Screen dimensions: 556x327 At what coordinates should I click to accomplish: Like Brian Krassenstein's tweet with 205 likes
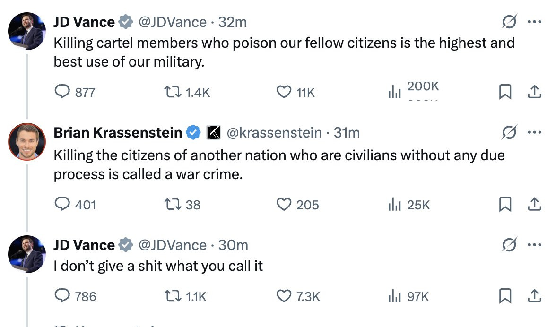pos(297,205)
